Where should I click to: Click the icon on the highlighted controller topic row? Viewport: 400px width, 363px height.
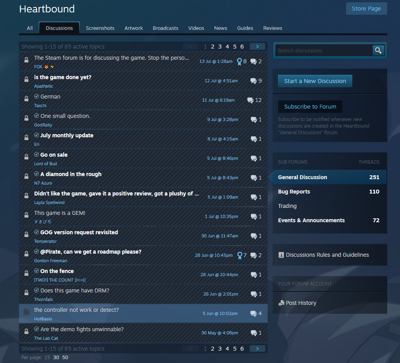tap(26, 312)
